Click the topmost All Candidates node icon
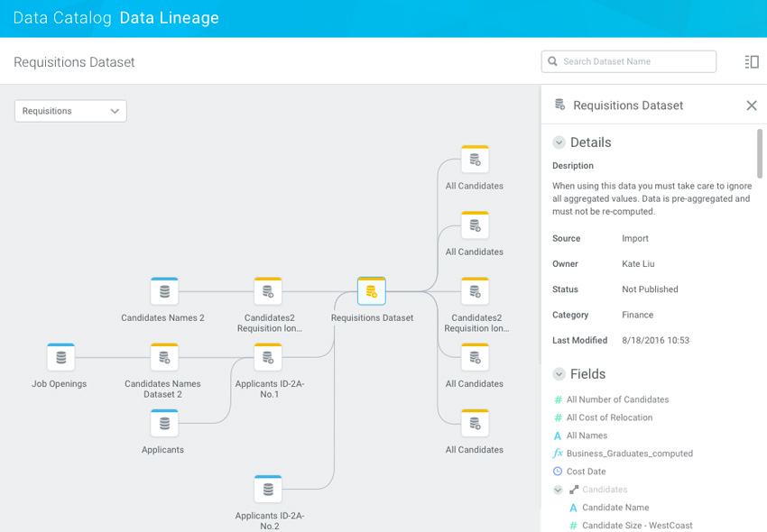Viewport: 767px width, 532px height. [x=475, y=161]
